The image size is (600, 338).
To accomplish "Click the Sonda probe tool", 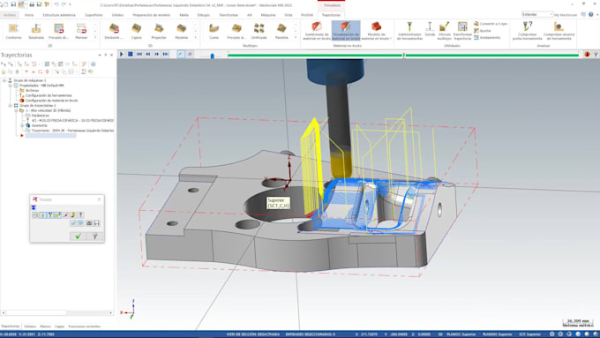I will tap(430, 30).
